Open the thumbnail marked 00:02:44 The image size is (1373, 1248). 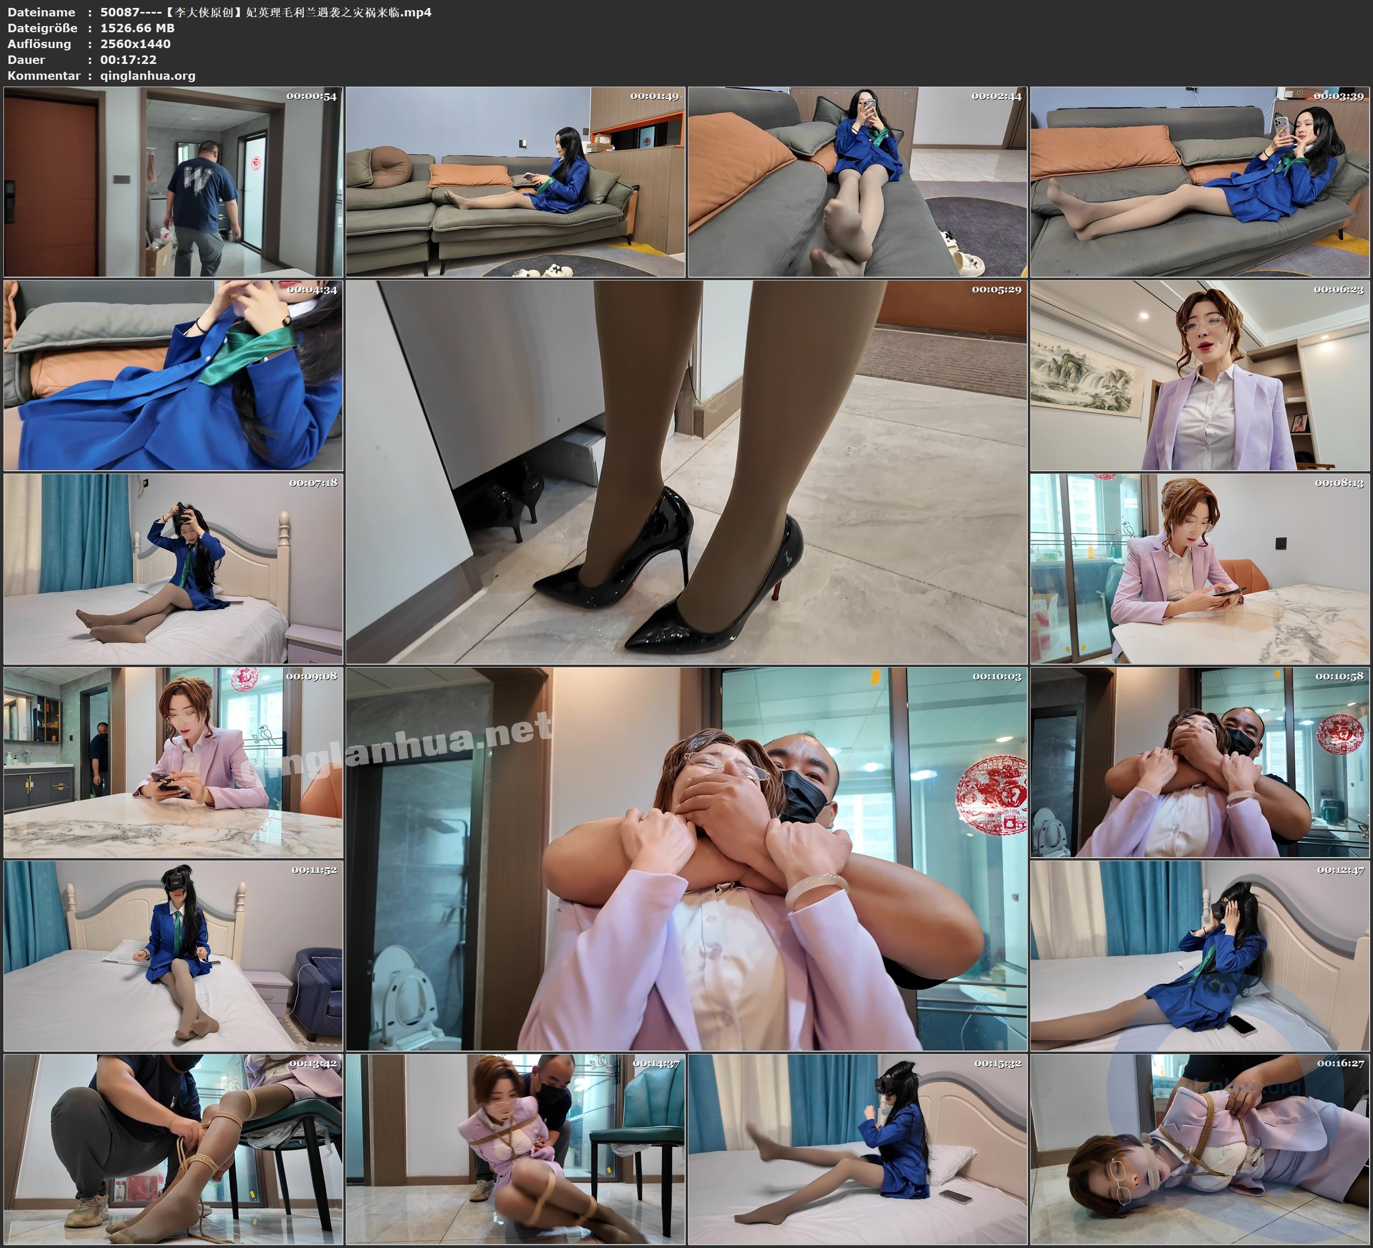[x=856, y=181]
